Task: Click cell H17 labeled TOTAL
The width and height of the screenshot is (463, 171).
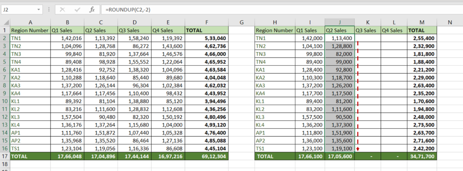Action: pos(275,157)
